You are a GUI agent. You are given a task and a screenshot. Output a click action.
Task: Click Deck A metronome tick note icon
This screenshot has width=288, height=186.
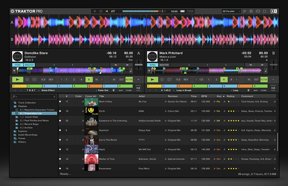tap(131, 70)
